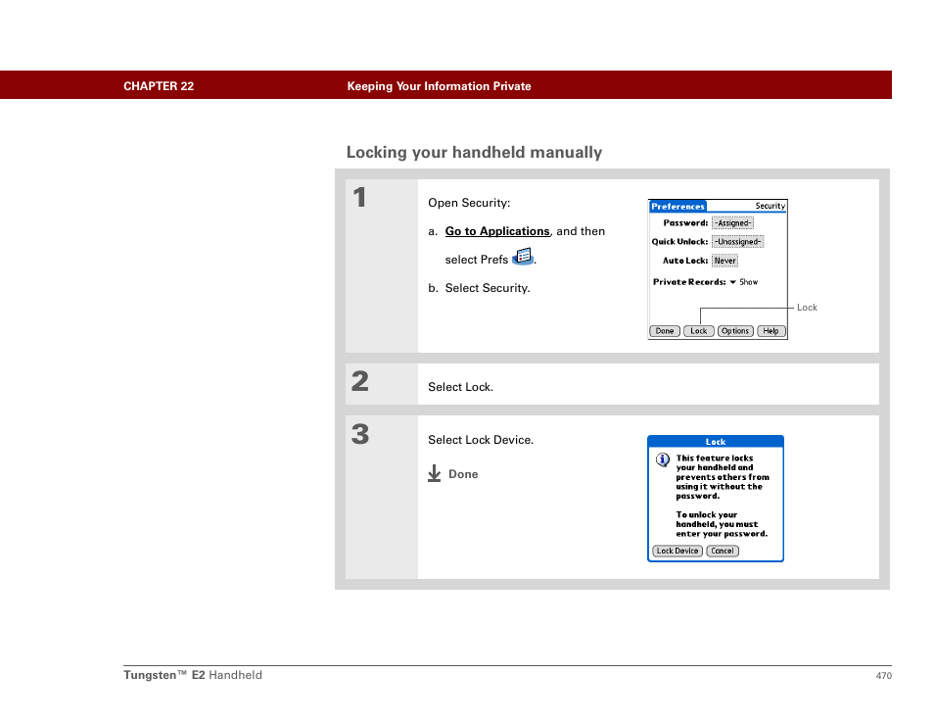Click the info icon in Lock dialog
934x723 pixels.
[663, 459]
